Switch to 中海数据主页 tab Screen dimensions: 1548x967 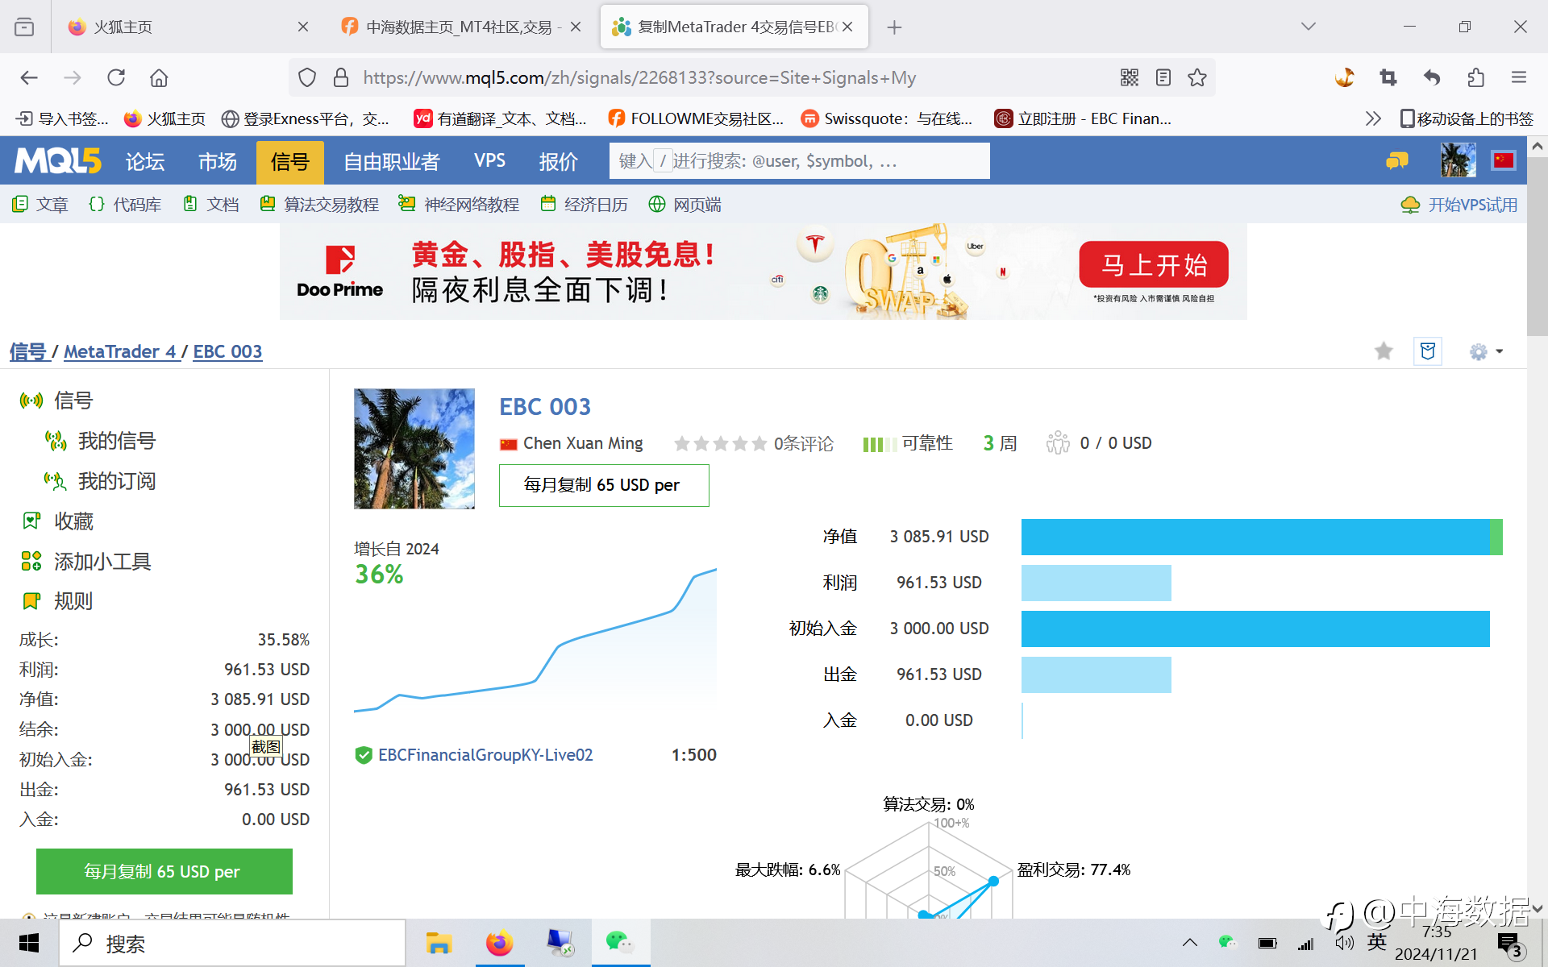tap(460, 27)
